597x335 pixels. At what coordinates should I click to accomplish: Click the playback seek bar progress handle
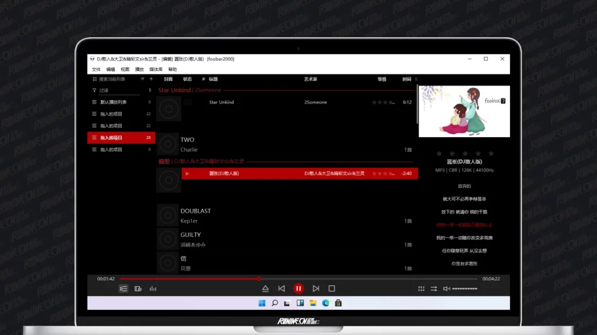(x=259, y=279)
